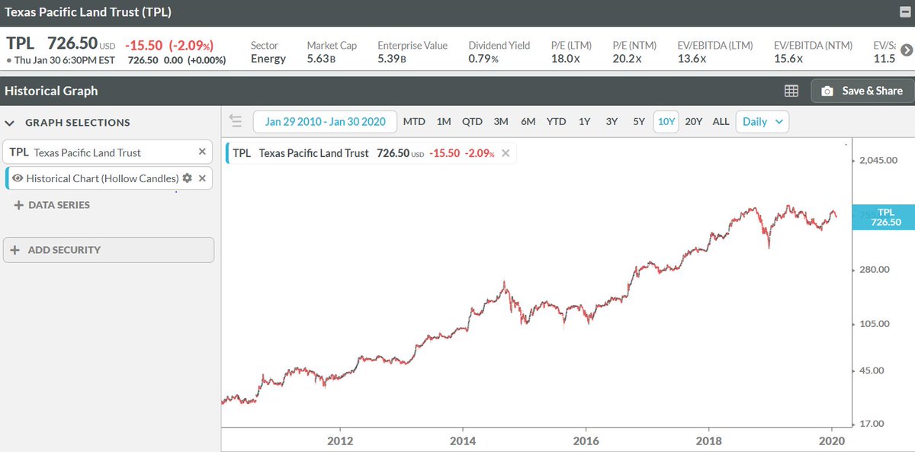Close the TPL chart legend box

pos(505,153)
